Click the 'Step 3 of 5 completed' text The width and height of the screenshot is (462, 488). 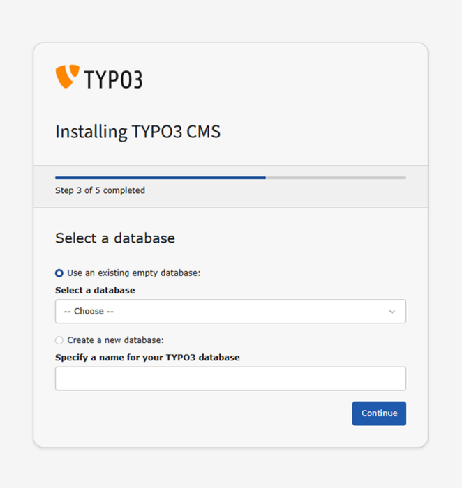(x=100, y=190)
